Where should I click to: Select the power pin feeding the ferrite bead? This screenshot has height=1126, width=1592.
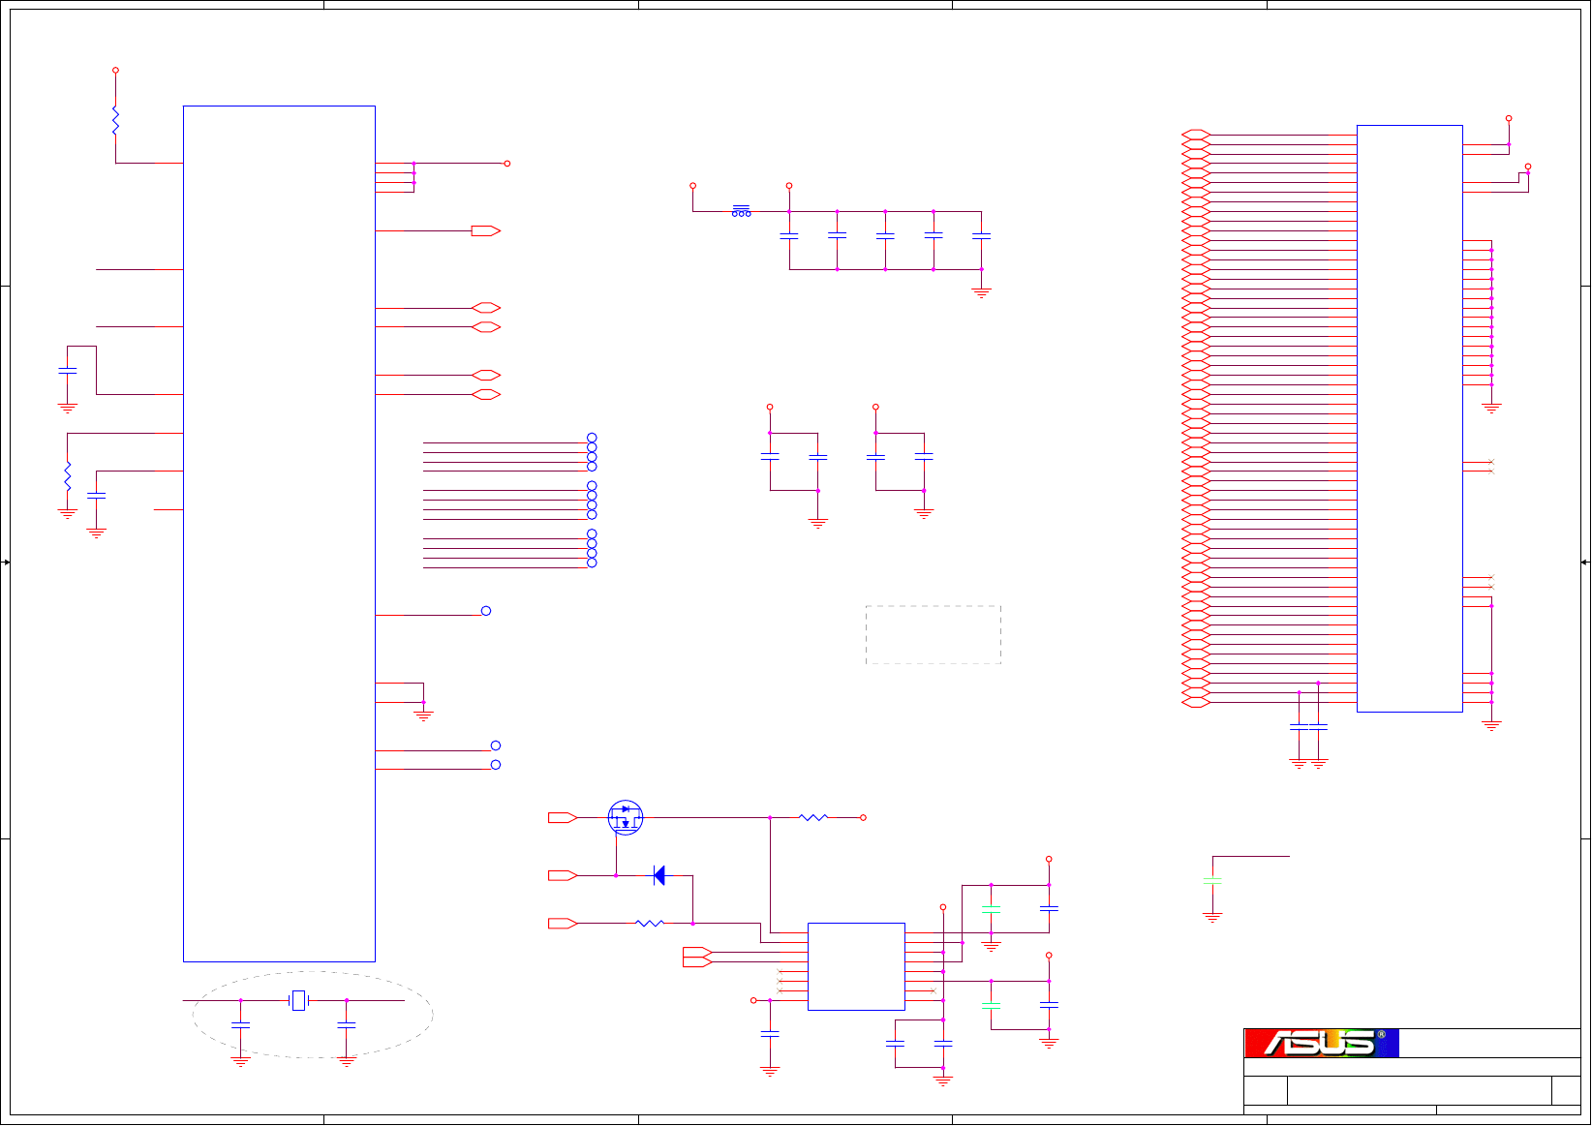(x=692, y=185)
